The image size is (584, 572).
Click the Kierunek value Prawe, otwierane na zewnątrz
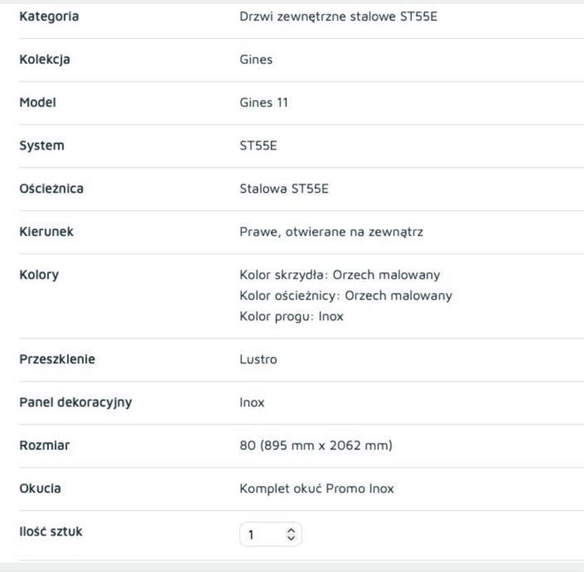click(x=332, y=232)
